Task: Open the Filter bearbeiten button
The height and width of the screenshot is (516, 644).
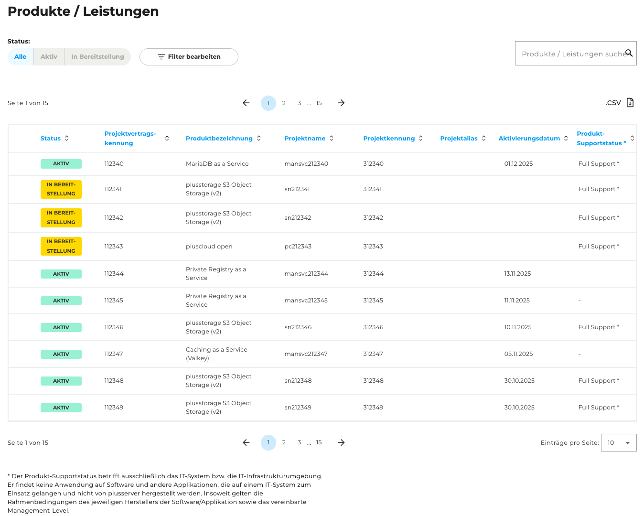Action: [x=189, y=57]
